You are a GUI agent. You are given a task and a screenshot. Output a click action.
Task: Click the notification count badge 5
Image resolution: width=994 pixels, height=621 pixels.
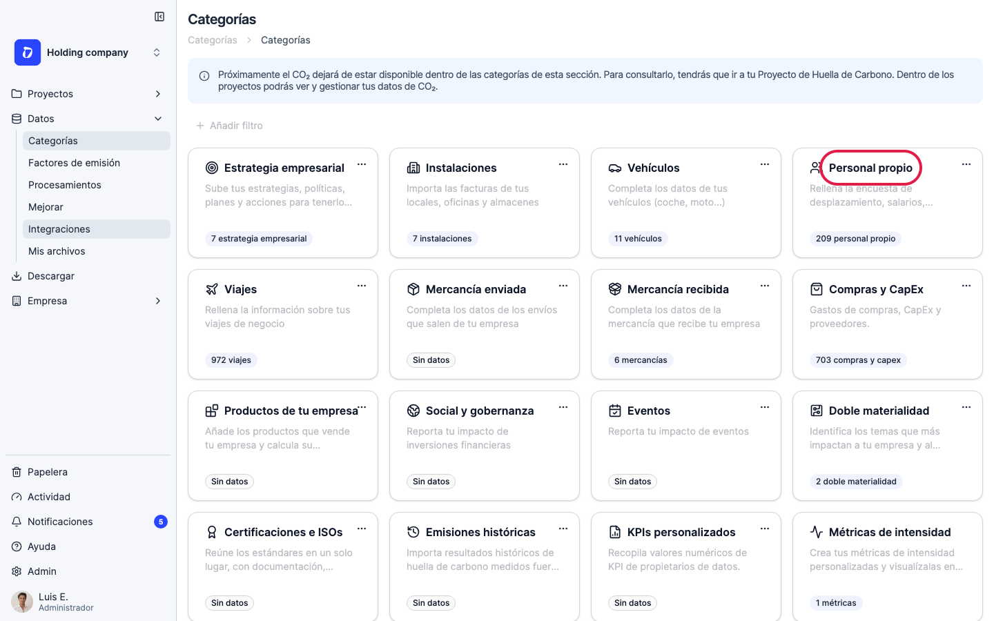(x=161, y=522)
